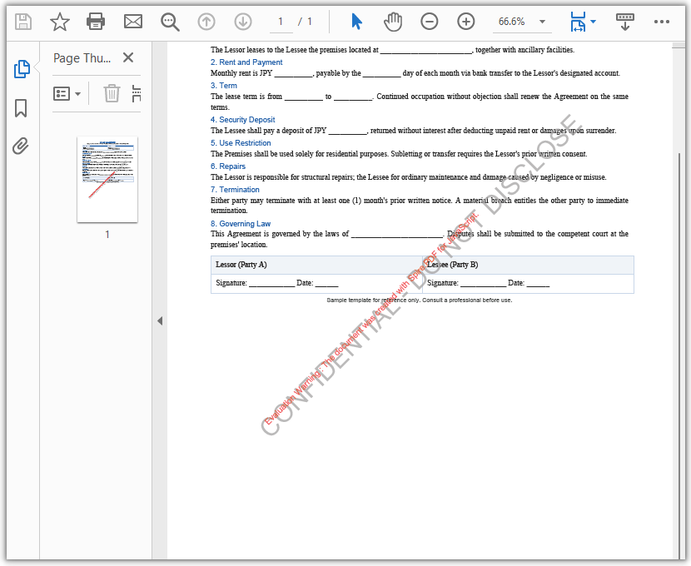Bookmark the document with the star icon
The width and height of the screenshot is (691, 566).
(x=59, y=22)
